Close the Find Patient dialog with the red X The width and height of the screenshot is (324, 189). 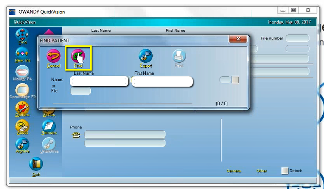pos(238,39)
